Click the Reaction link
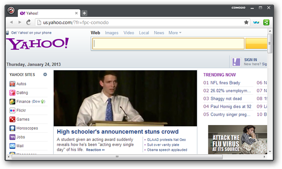Viewport: 282px width, 169px height. click(95, 150)
